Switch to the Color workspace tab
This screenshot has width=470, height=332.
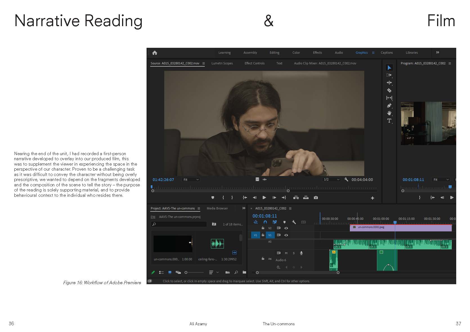296,53
